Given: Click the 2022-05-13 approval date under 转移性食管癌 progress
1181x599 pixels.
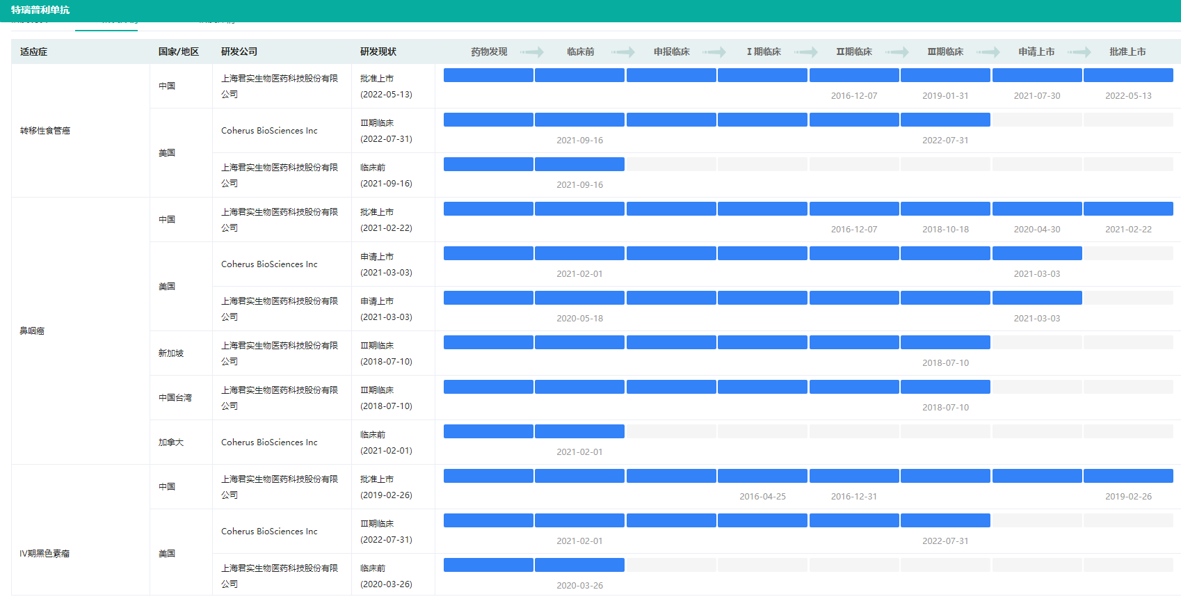Looking at the screenshot, I should click(x=1128, y=96).
